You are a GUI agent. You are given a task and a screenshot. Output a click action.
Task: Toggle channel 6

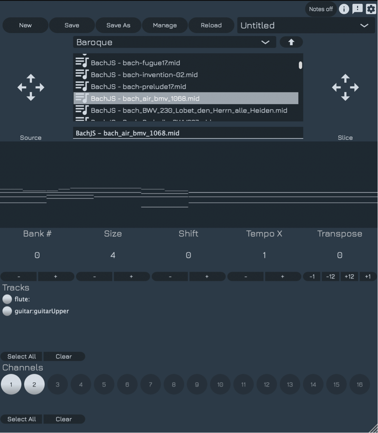(x=127, y=384)
